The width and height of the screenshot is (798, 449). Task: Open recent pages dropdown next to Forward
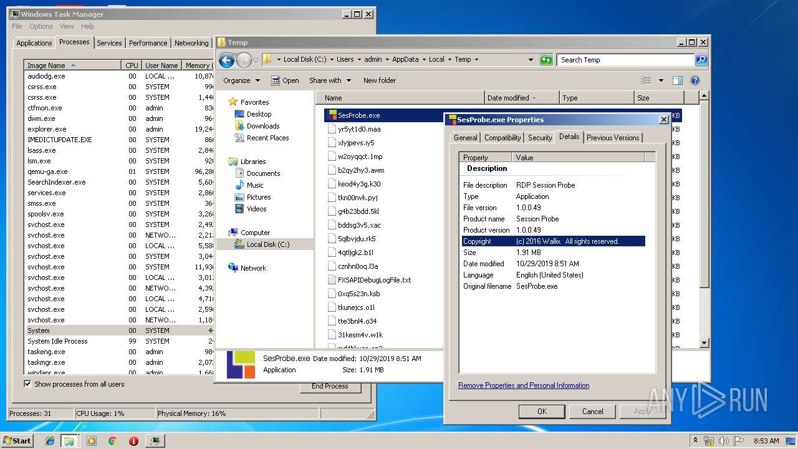click(x=256, y=60)
